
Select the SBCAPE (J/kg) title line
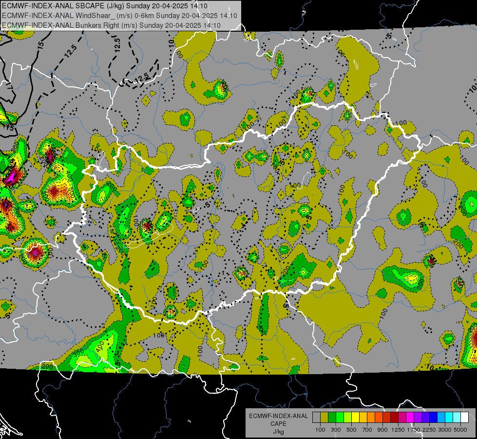click(105, 6)
